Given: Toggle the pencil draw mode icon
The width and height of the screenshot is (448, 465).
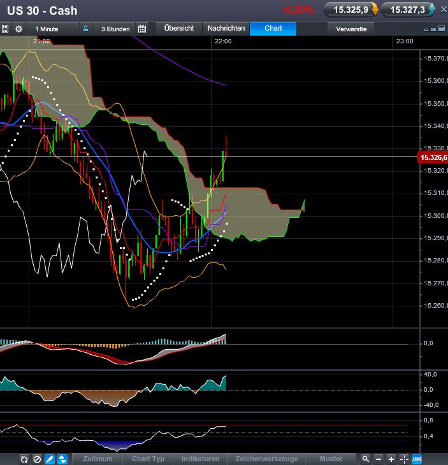Looking at the screenshot, I should (x=50, y=459).
